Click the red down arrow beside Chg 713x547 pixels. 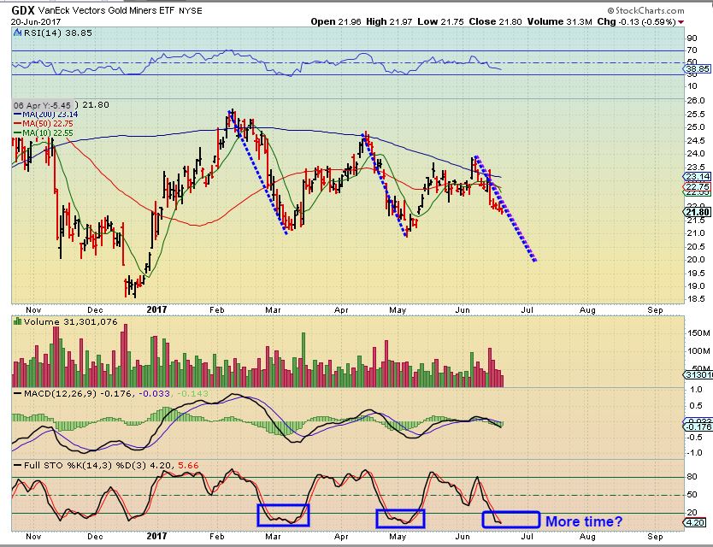[681, 22]
